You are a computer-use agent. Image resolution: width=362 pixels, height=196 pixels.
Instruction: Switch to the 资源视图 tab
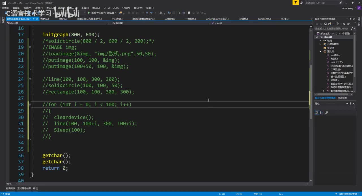[342, 98]
